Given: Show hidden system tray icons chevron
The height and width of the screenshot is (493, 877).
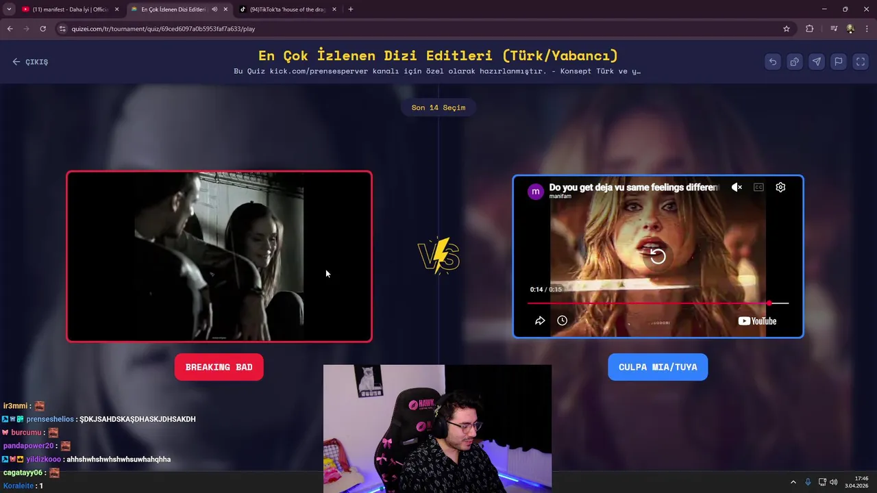Looking at the screenshot, I should click(x=793, y=482).
